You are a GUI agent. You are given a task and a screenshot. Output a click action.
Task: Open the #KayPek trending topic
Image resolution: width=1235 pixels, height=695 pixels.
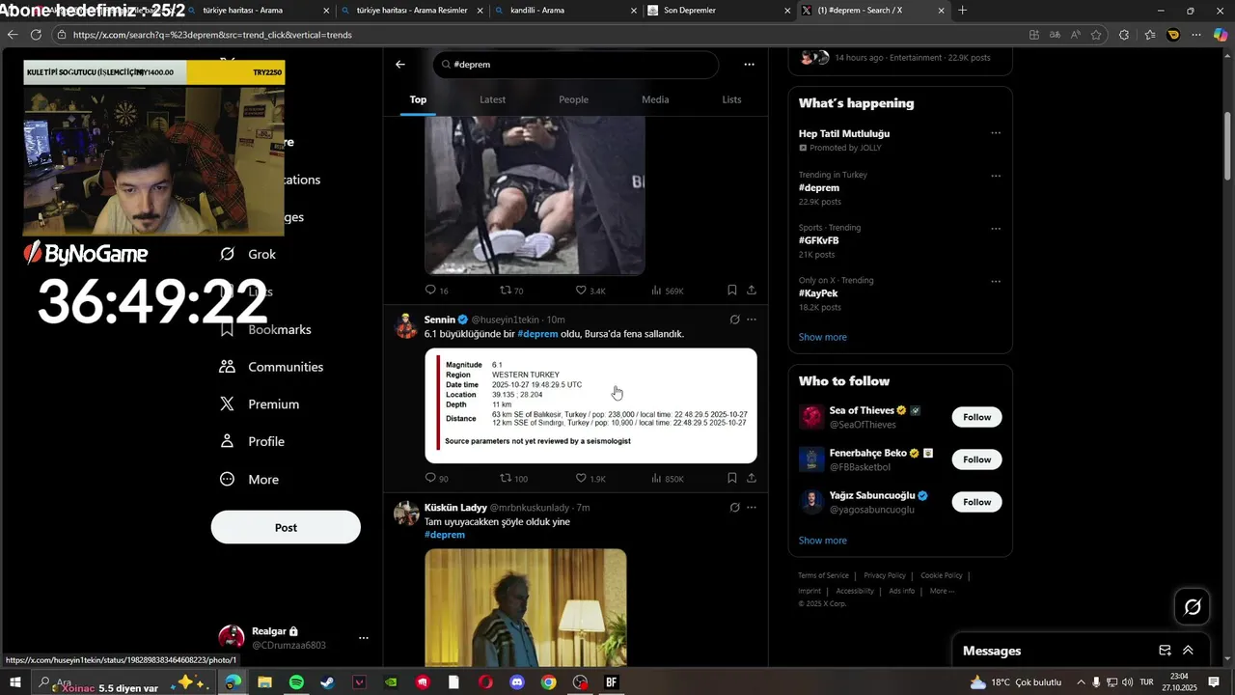[818, 293]
